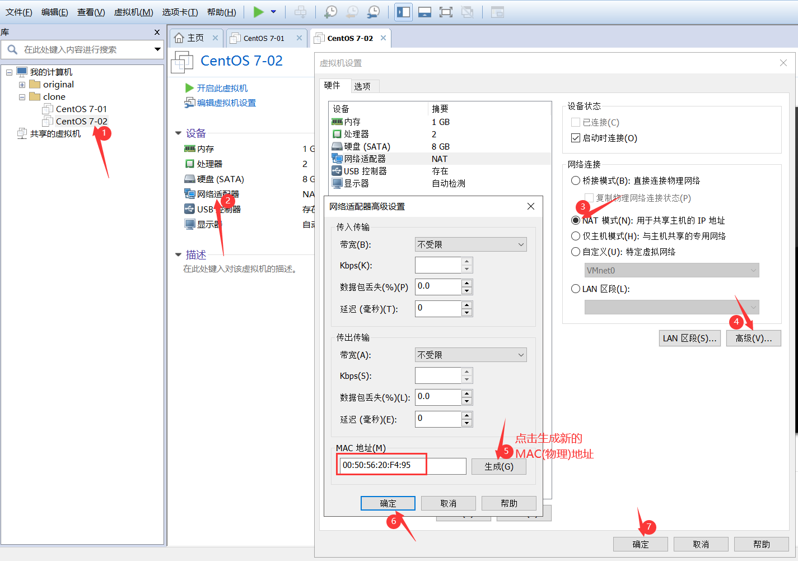
Task: Open the 文件(F) menu
Action: pos(19,12)
